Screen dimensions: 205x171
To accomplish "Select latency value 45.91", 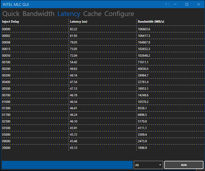I will (x=74, y=128).
